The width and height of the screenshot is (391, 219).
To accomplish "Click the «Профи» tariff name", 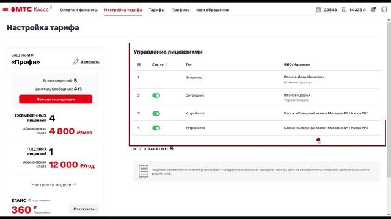I will click(x=26, y=62).
